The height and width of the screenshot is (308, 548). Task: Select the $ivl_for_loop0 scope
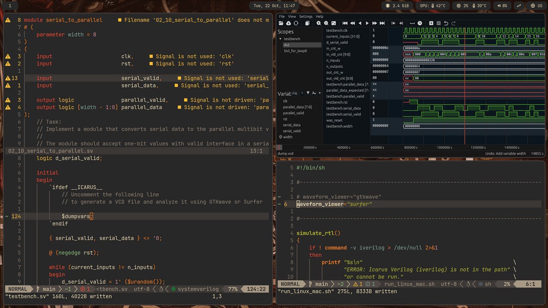click(x=295, y=51)
